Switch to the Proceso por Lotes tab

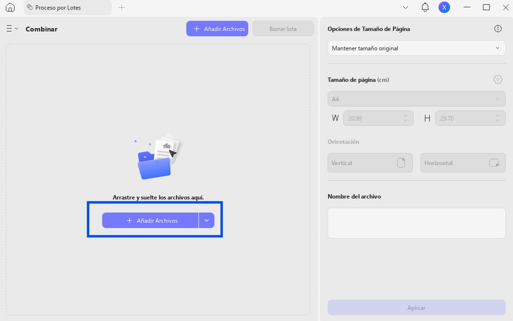[x=68, y=8]
